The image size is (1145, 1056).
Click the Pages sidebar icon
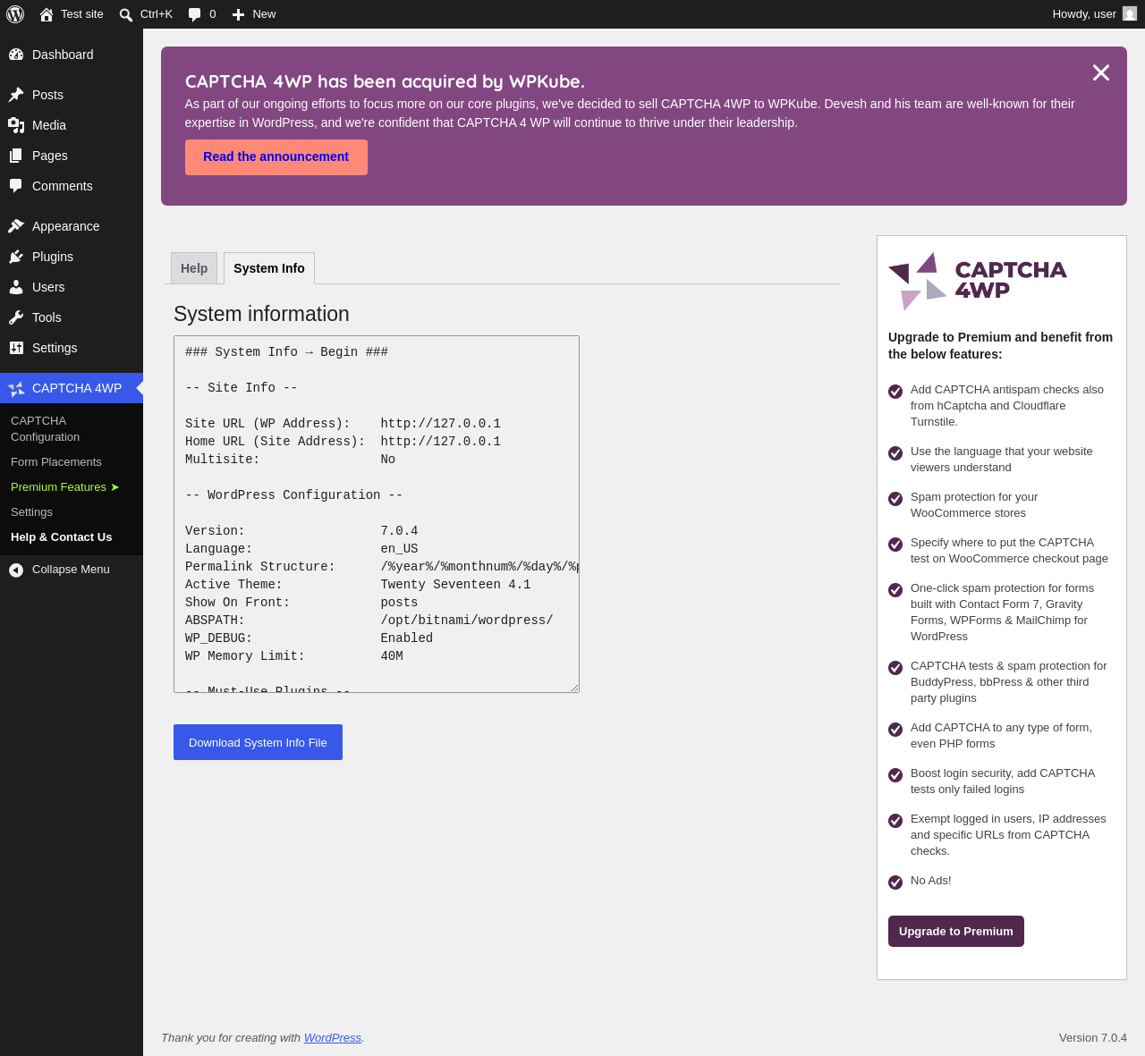[16, 156]
